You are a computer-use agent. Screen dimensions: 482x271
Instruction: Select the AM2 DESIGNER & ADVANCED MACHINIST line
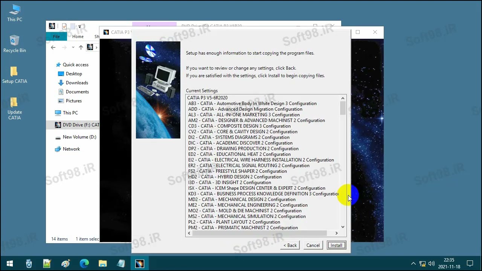click(x=256, y=120)
